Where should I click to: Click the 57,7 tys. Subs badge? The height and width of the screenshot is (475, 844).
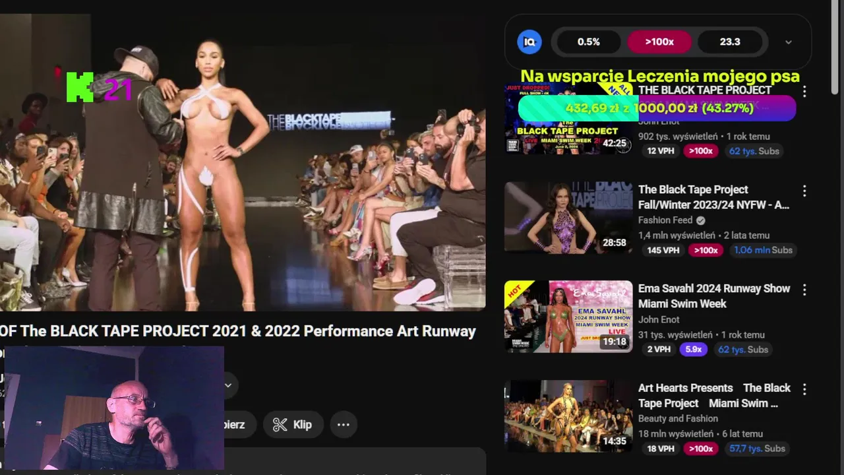click(x=757, y=449)
